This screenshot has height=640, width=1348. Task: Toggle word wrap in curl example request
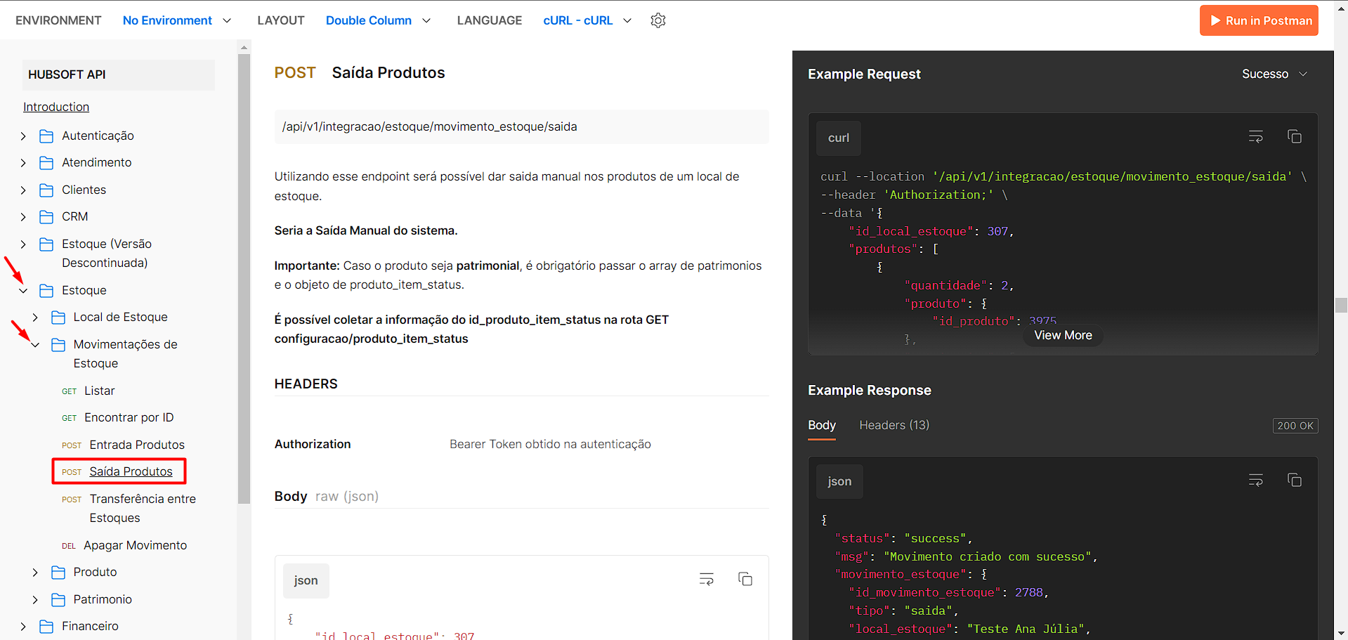tap(1255, 136)
